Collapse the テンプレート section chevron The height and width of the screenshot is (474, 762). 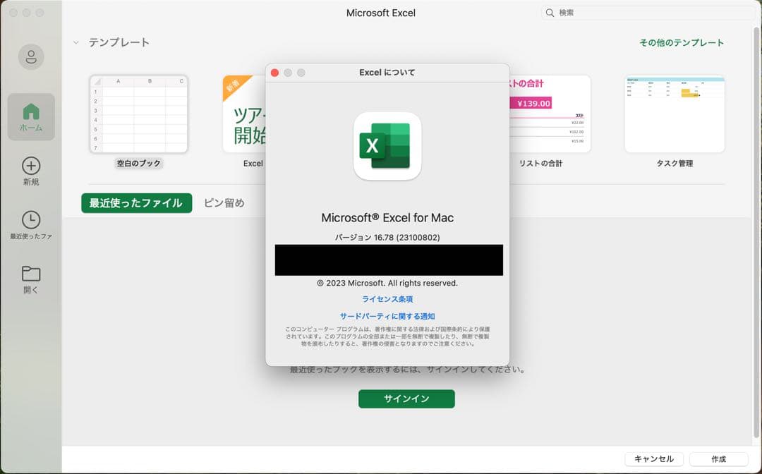tap(75, 43)
